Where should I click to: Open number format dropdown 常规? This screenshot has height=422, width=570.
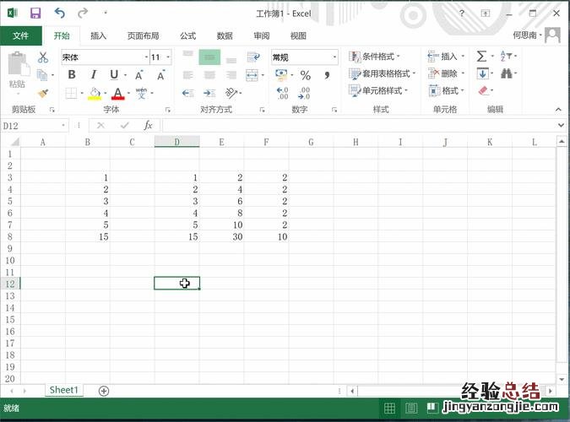(x=334, y=57)
